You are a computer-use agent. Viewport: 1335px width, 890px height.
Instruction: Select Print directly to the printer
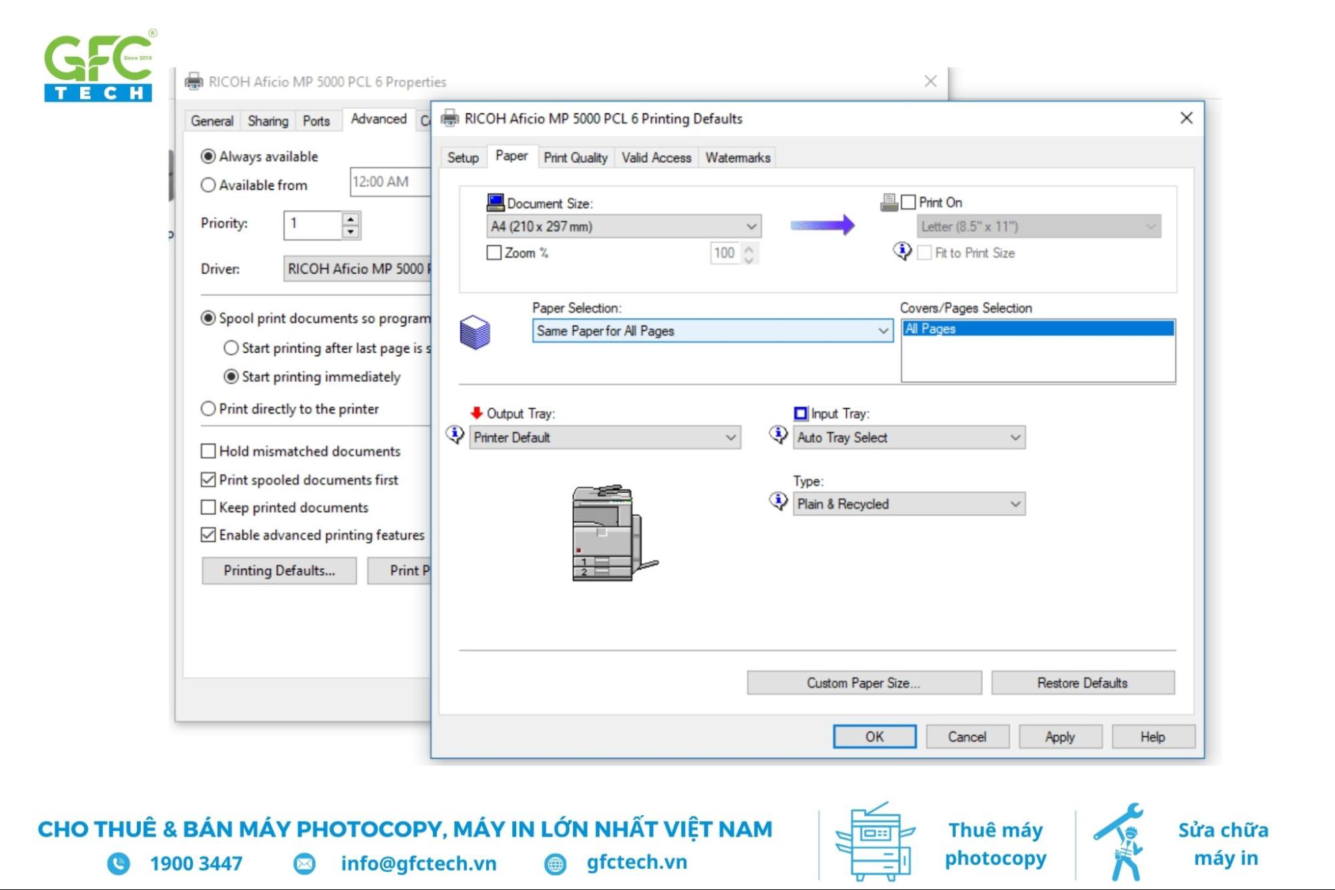[208, 409]
